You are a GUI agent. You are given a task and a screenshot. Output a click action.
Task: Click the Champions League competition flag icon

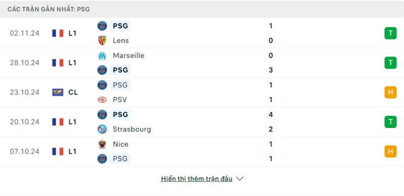(58, 92)
